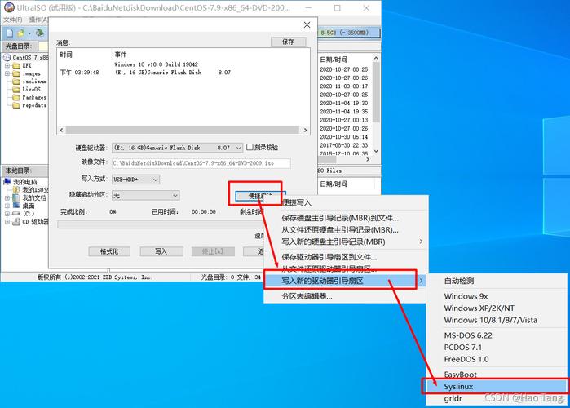Select the 我的电脑 computer icon
The height and width of the screenshot is (408, 570).
click(x=7, y=181)
